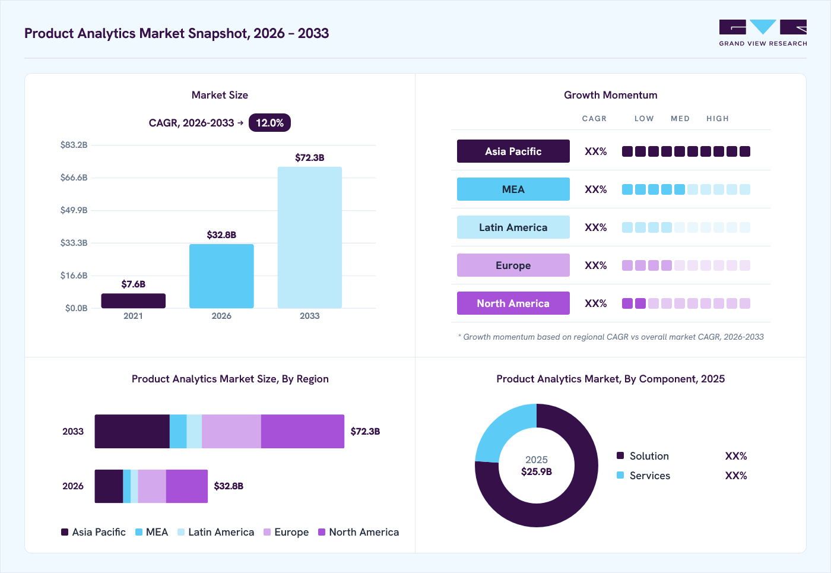831x573 pixels.
Task: Click the Europe legend swatch
Action: 267,532
